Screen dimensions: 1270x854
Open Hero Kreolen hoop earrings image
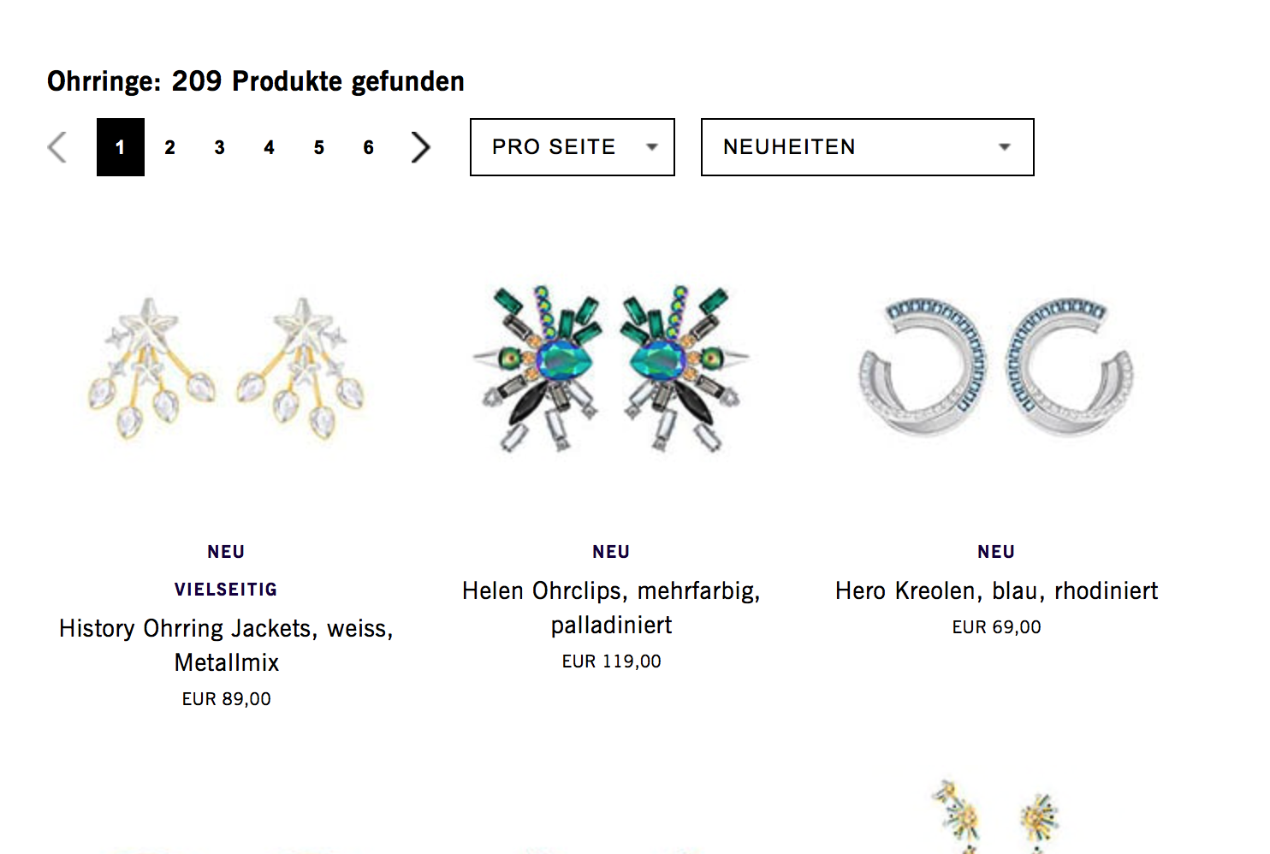996,366
